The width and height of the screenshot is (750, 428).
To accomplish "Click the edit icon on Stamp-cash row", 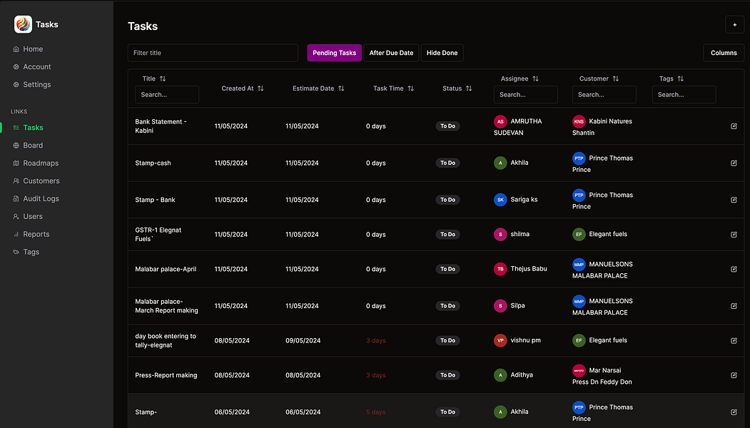I will pyautogui.click(x=734, y=163).
